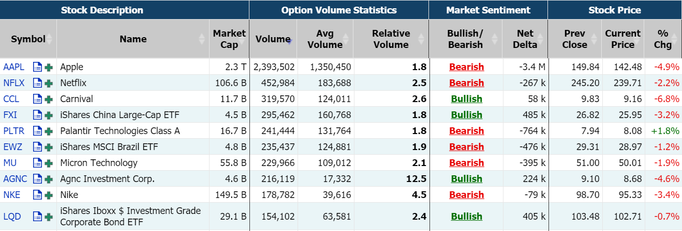Click Bearish link for iShares MSCI Brazil ETF
This screenshot has width=682, height=231.
point(467,147)
